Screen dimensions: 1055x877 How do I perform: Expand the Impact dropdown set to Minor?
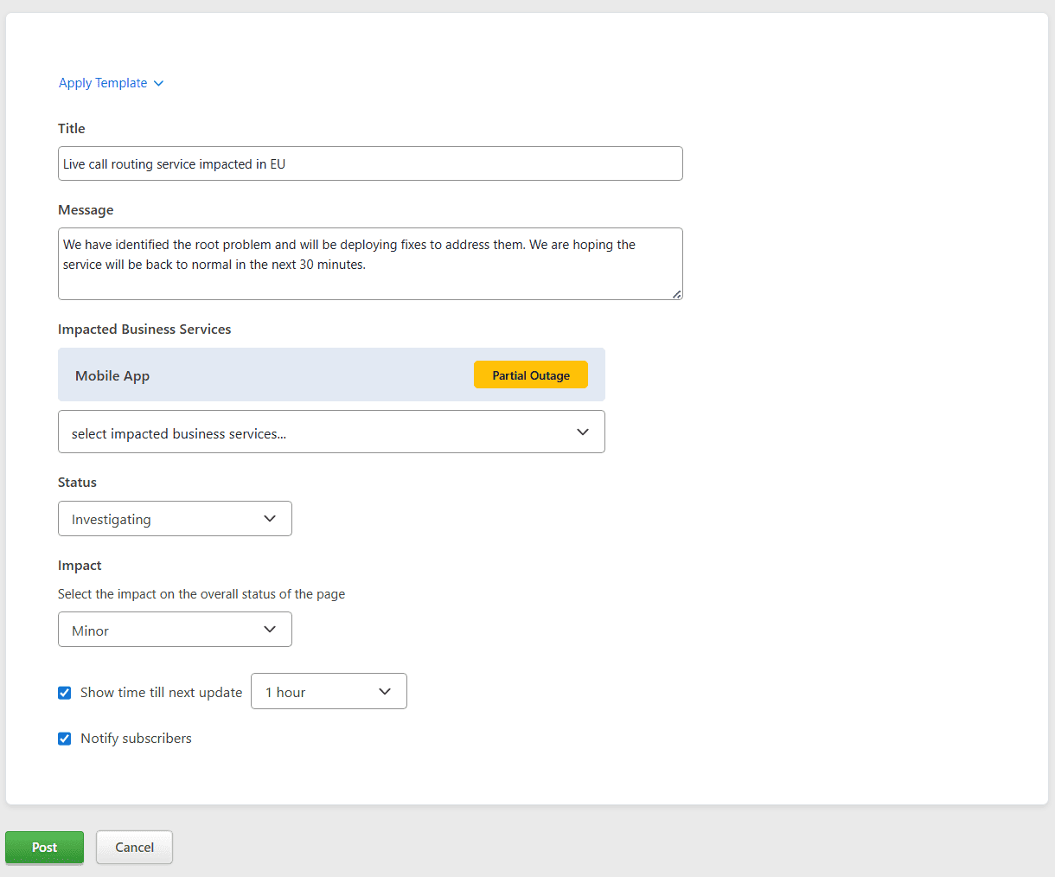(175, 630)
